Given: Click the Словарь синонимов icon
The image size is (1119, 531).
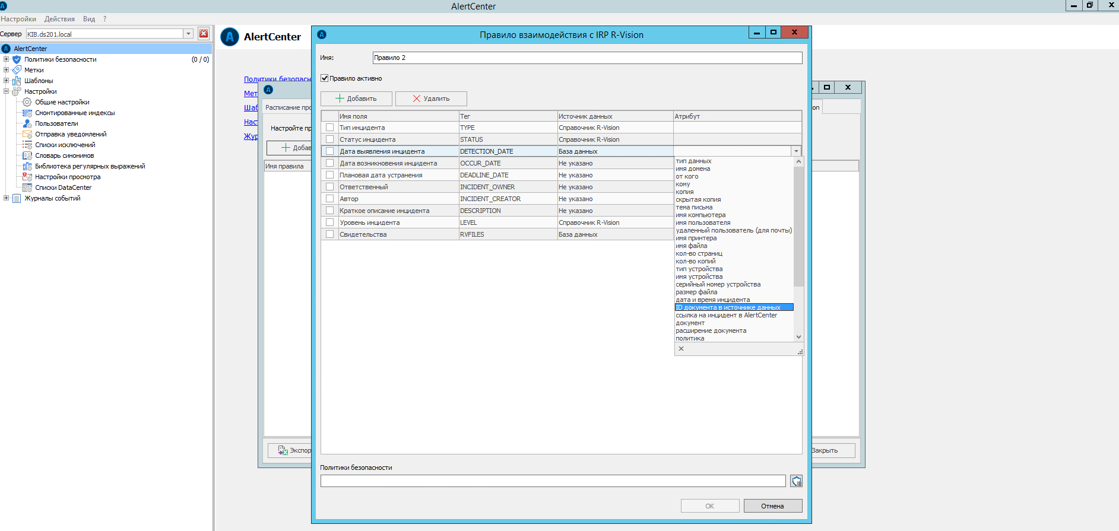Looking at the screenshot, I should click(27, 155).
